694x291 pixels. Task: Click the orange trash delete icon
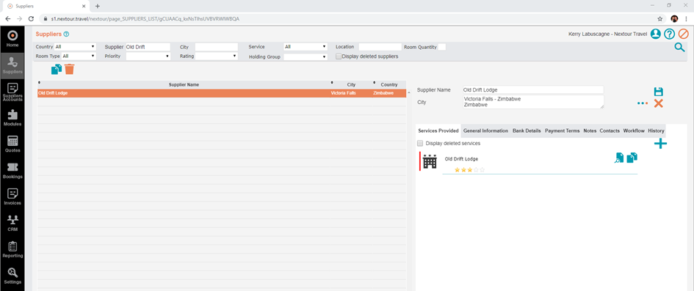(x=70, y=70)
